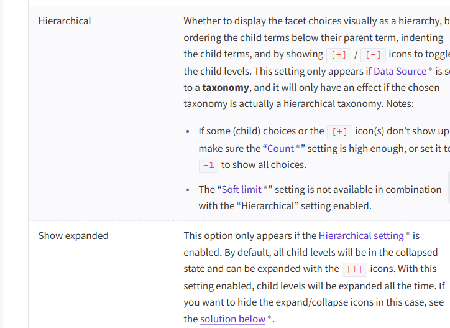Screen dimensions: 450x328
Task: Click the bold word taxonomy
Action: (x=226, y=87)
